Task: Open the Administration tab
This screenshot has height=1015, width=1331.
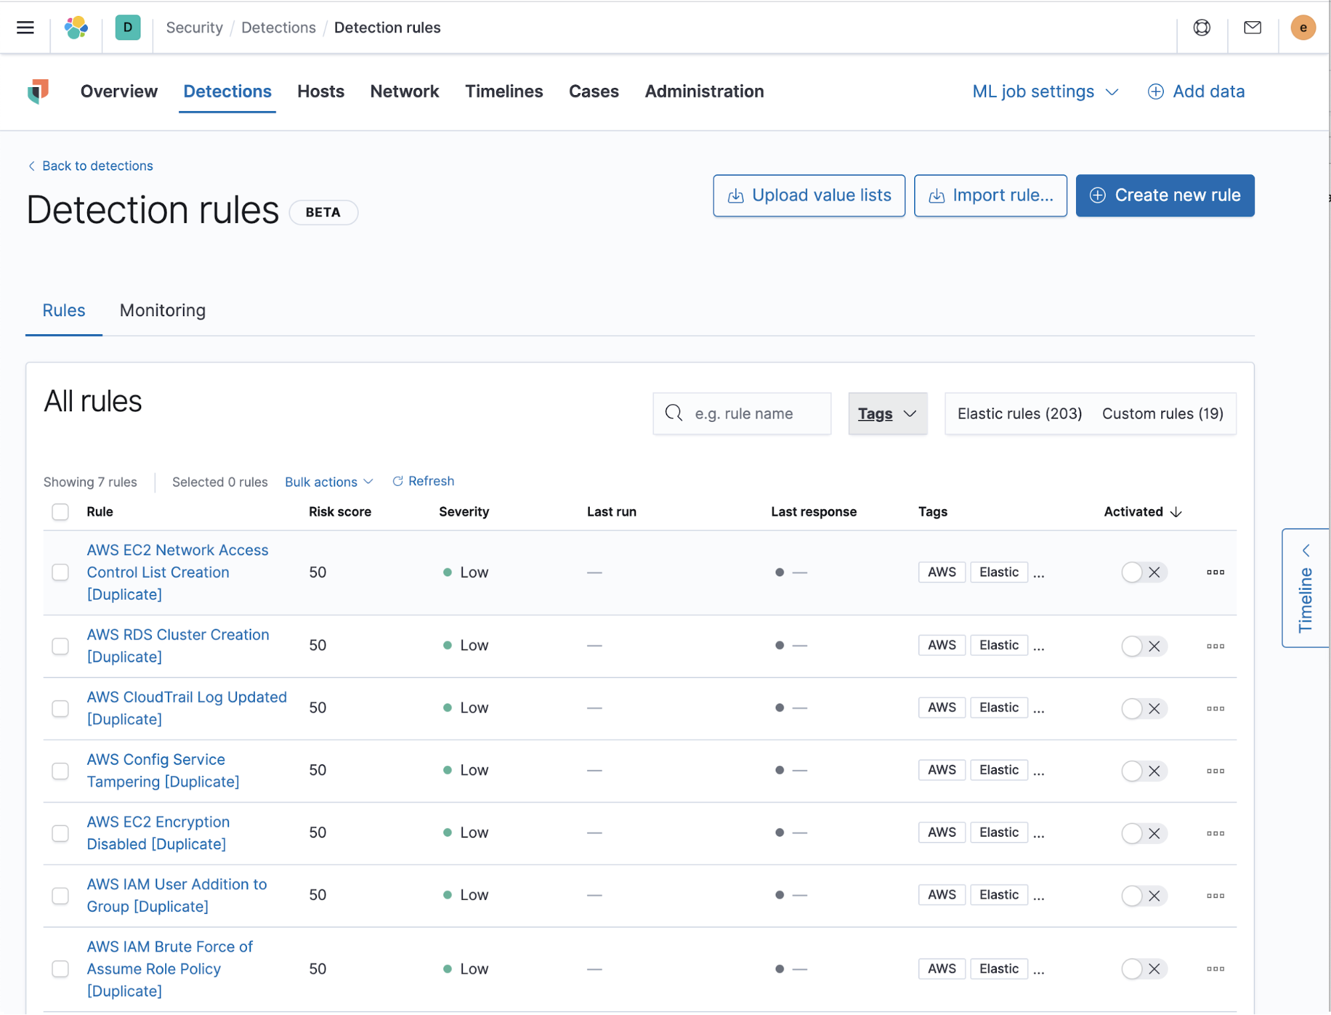Action: [x=704, y=91]
